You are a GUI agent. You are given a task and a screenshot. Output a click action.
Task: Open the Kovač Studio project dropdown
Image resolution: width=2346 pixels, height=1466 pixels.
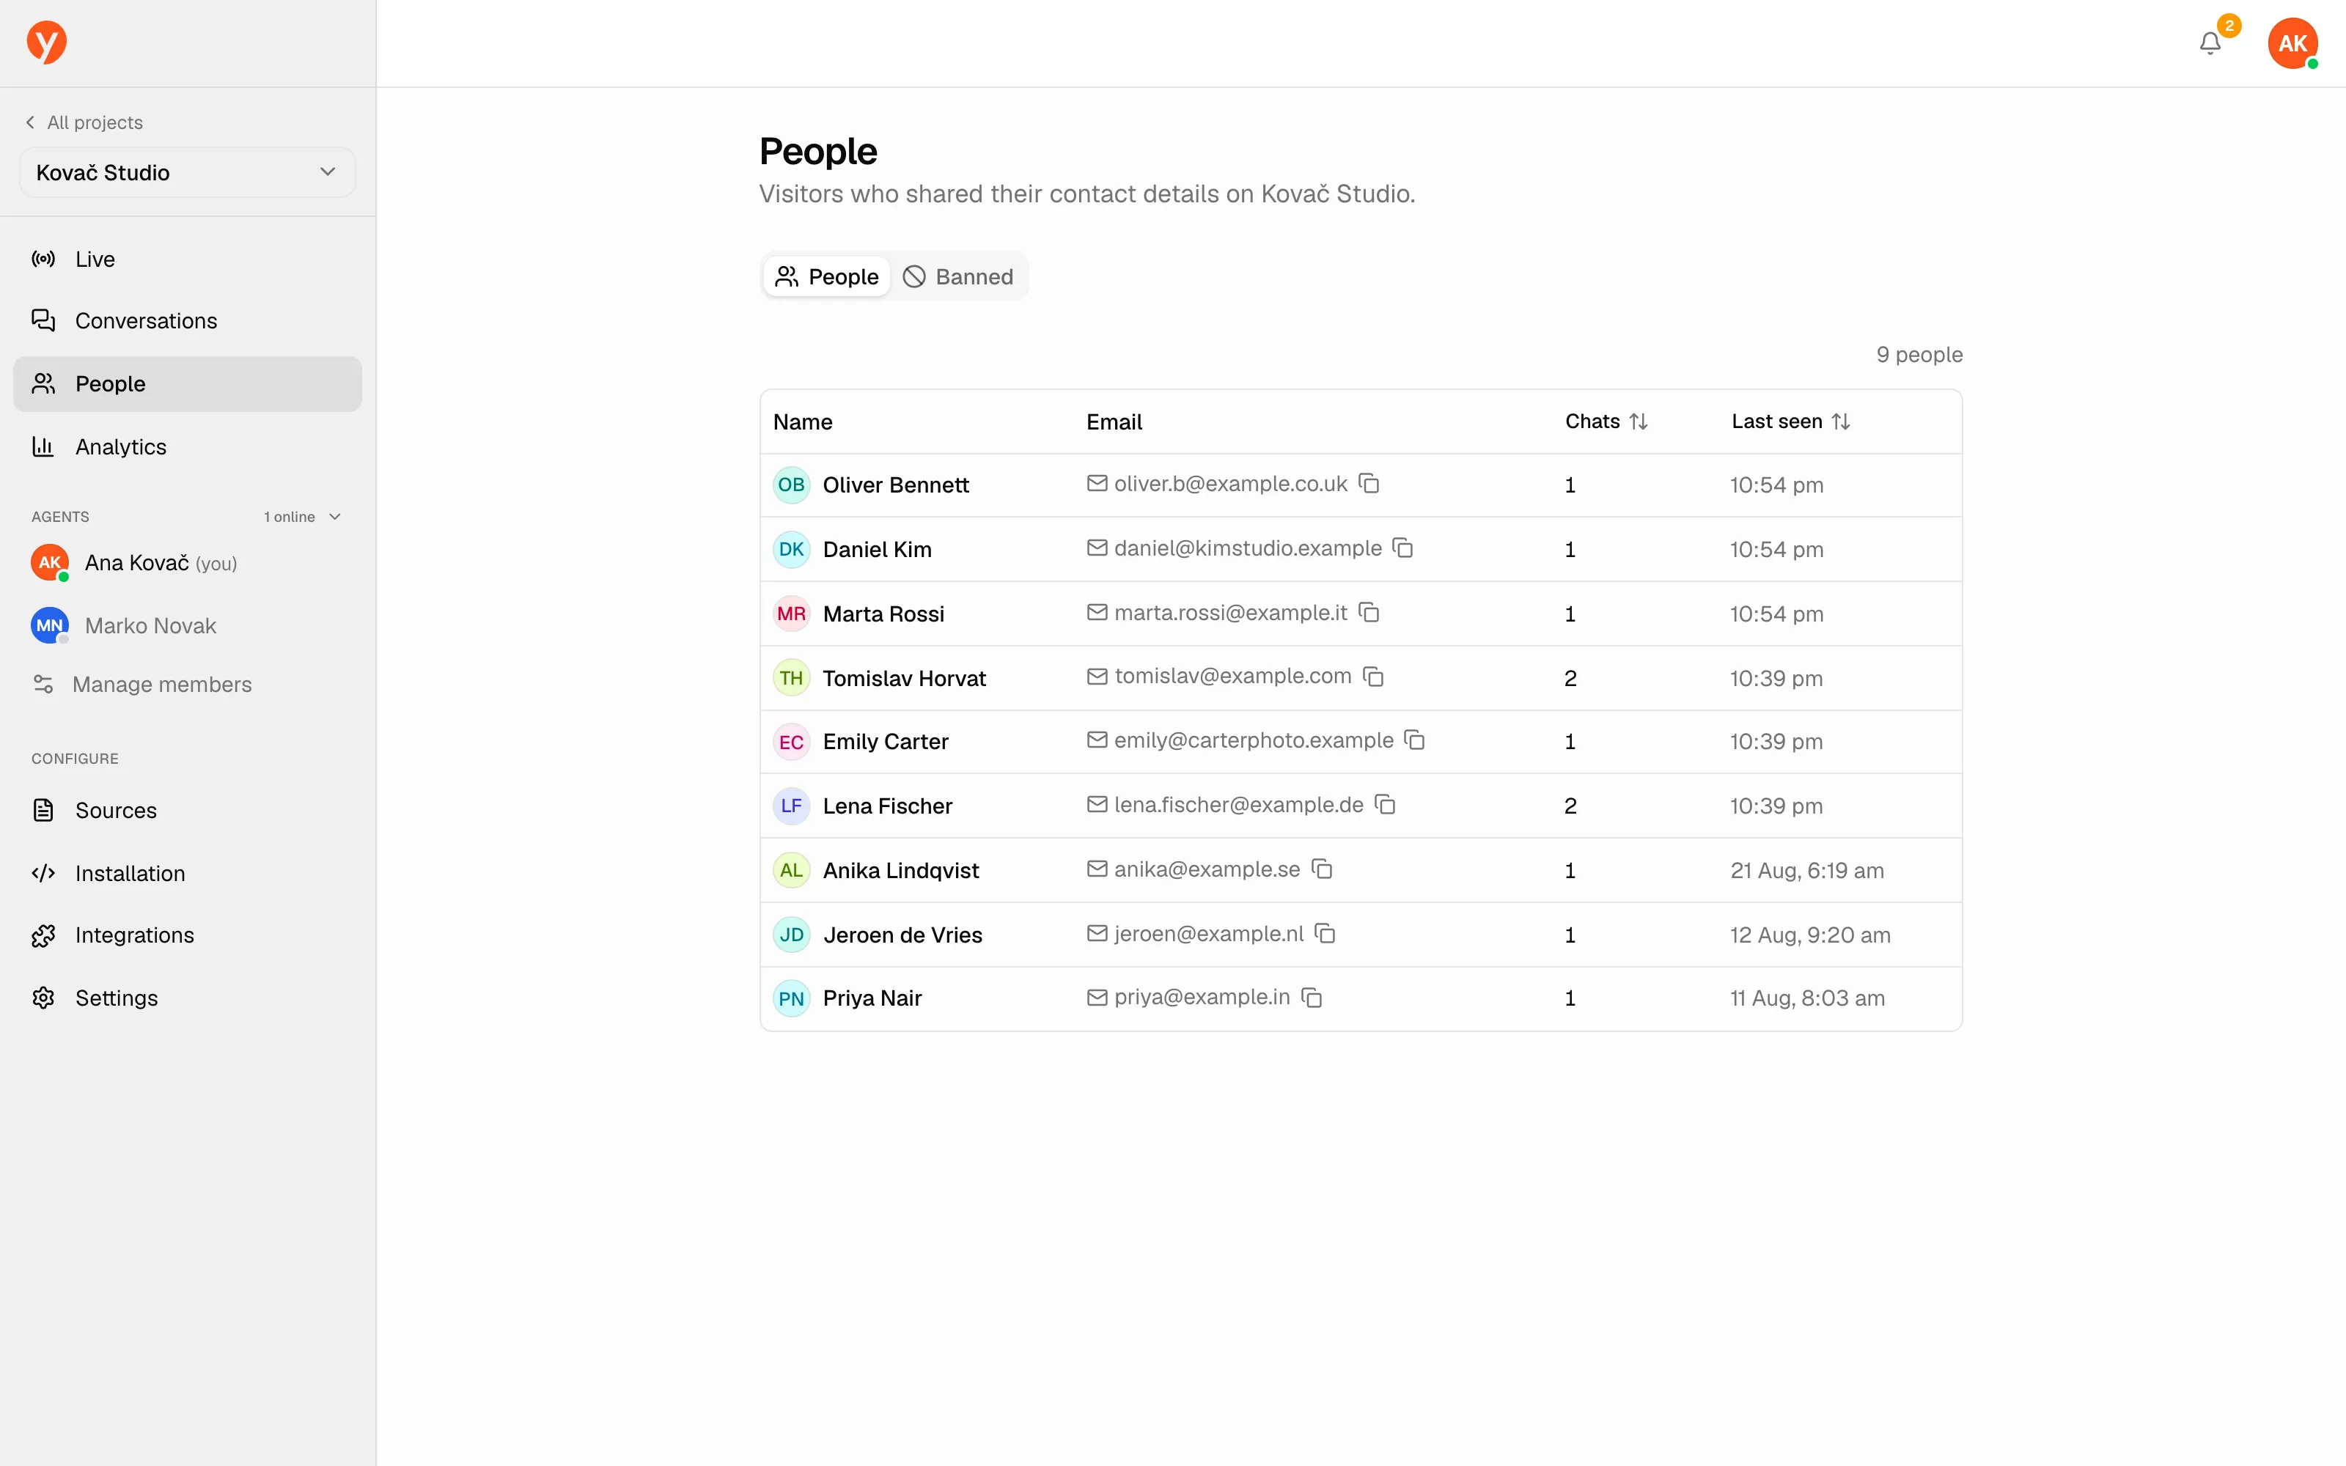pyautogui.click(x=187, y=172)
